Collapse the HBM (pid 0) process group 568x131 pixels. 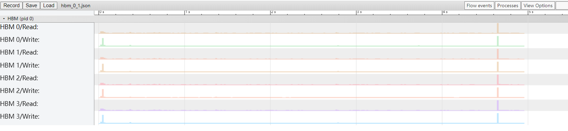point(4,19)
